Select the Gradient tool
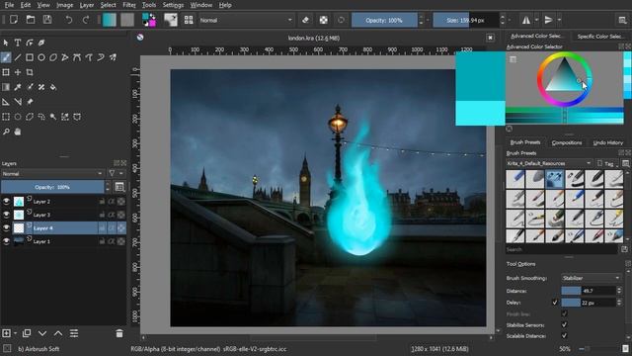 6,87
